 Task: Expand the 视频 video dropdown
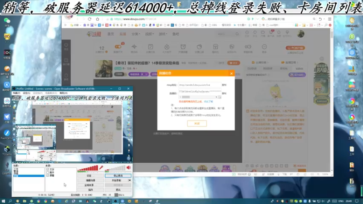pos(150,34)
